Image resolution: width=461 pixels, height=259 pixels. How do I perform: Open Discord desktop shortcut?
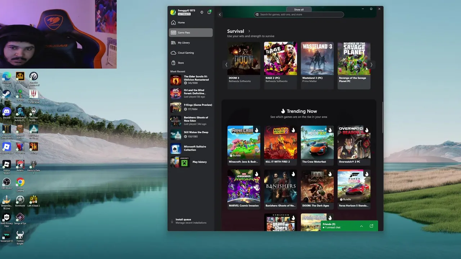6,113
